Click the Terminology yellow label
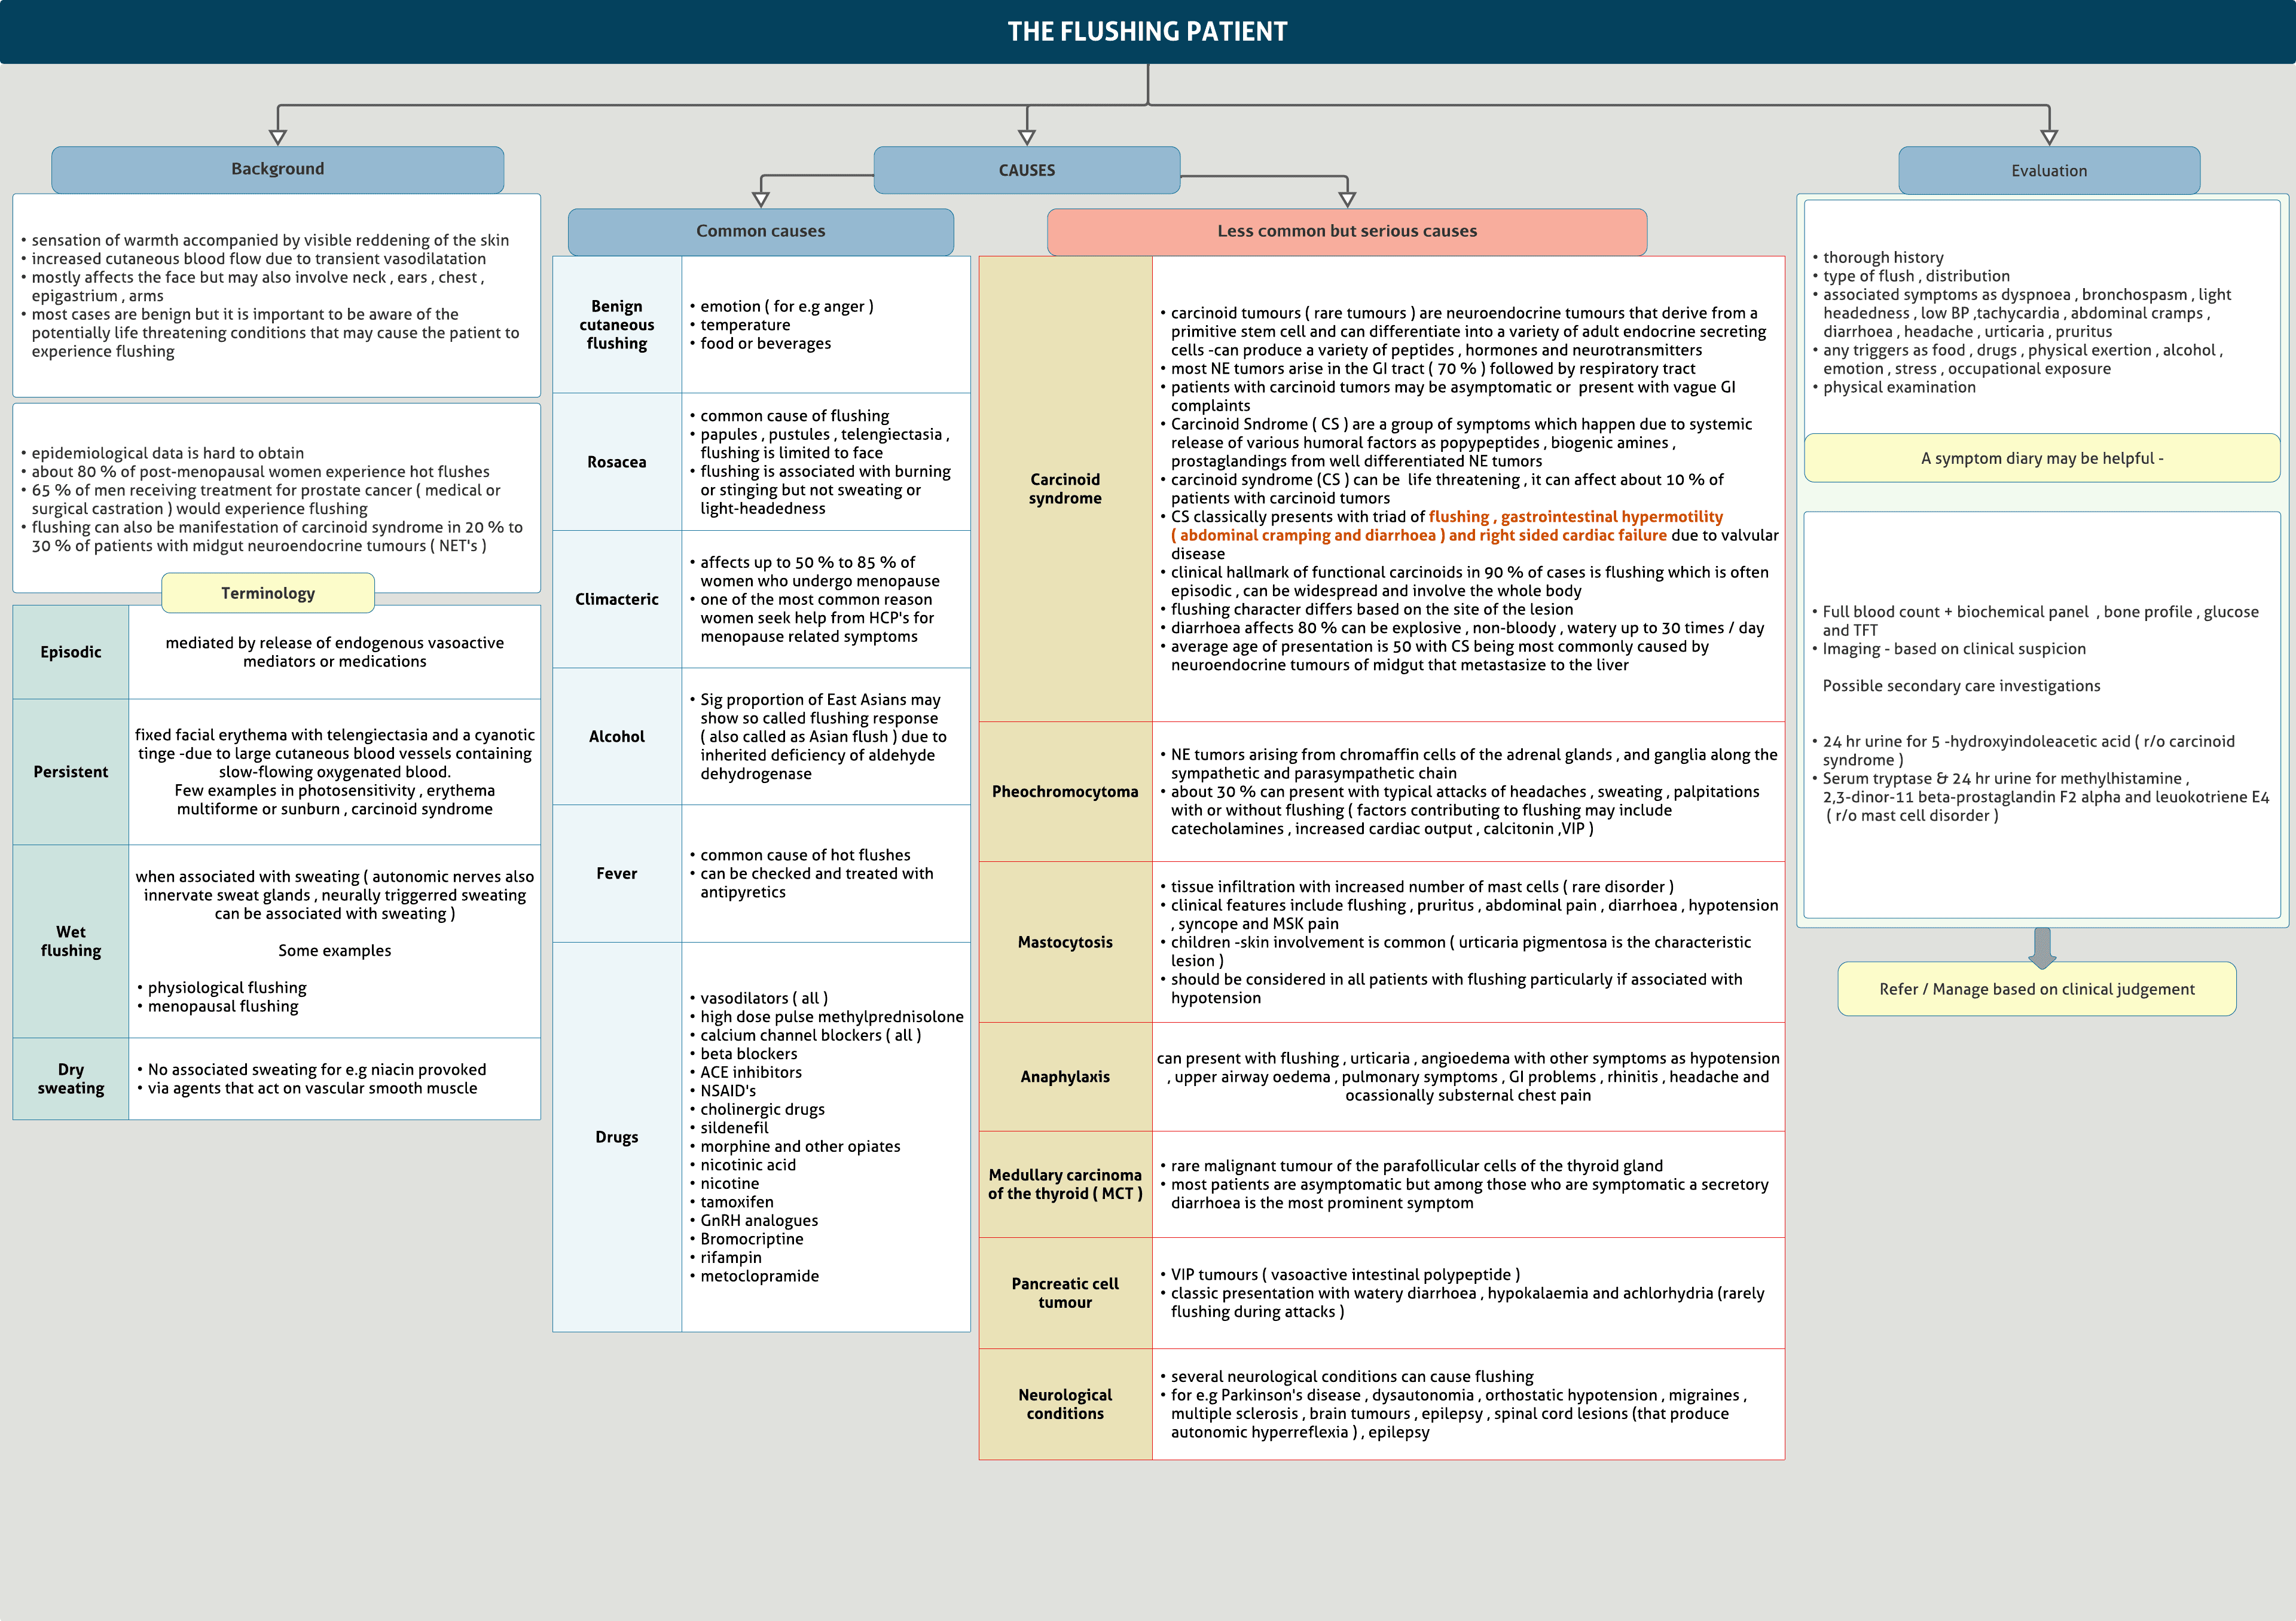This screenshot has height=1621, width=2296. point(267,593)
